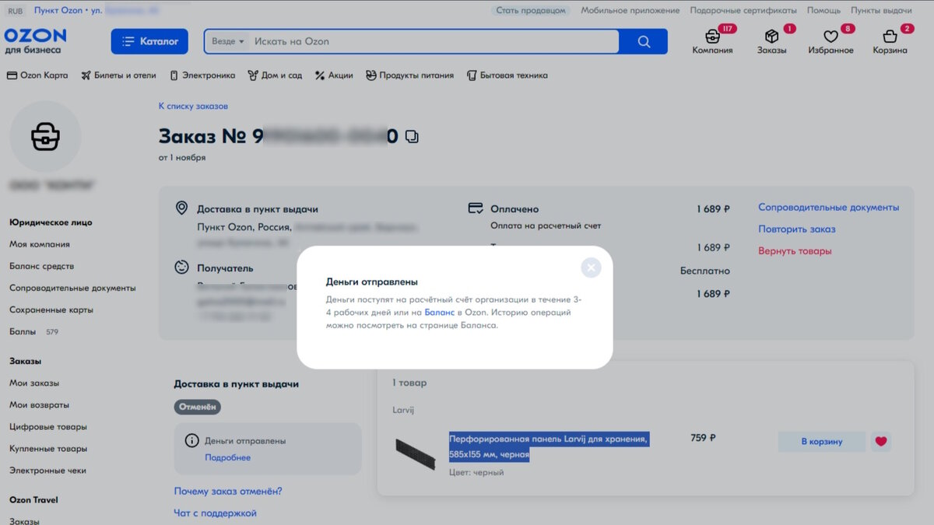Open 'Дом и сад' category
The image size is (934, 525).
coord(275,75)
